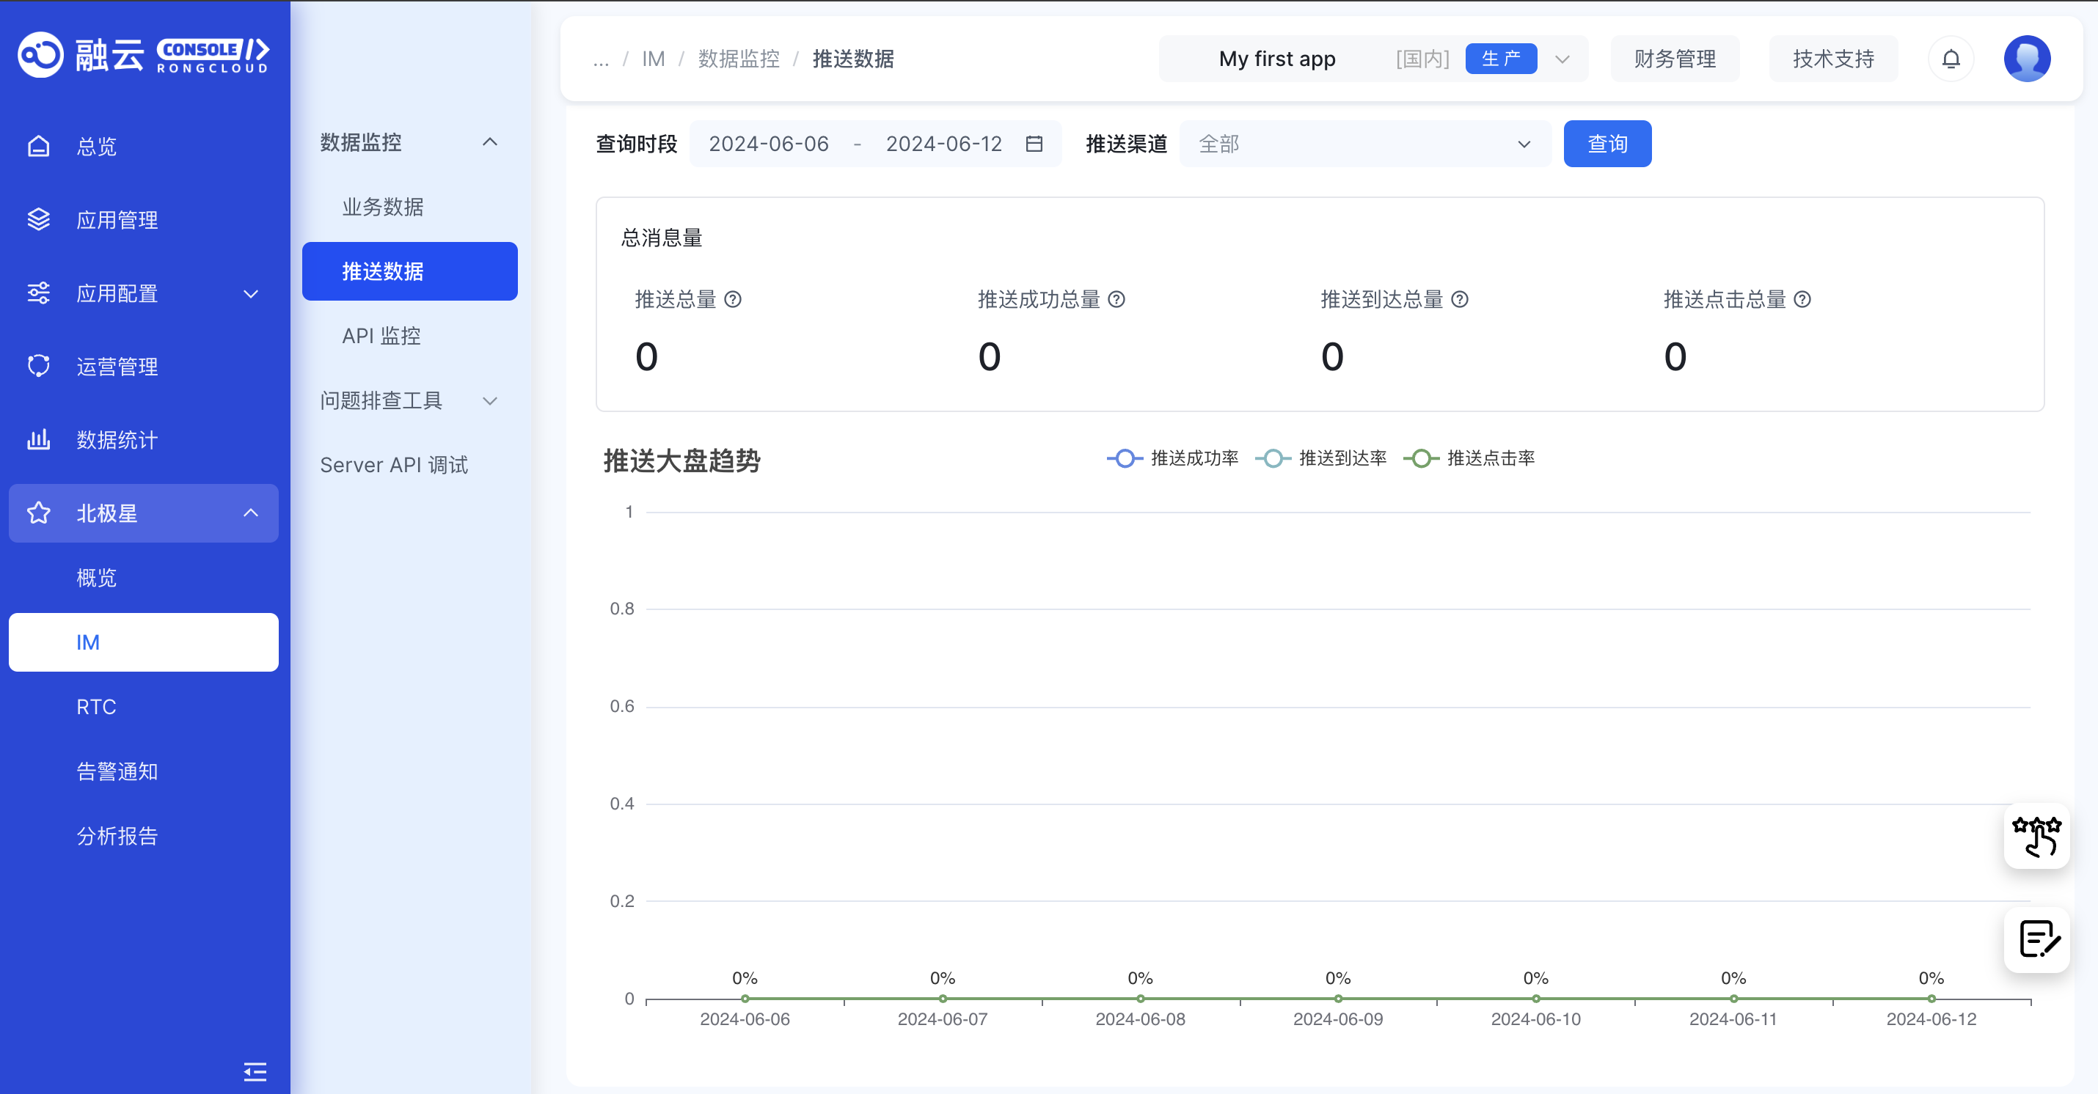Select 概览 under 北极星

(x=143, y=578)
